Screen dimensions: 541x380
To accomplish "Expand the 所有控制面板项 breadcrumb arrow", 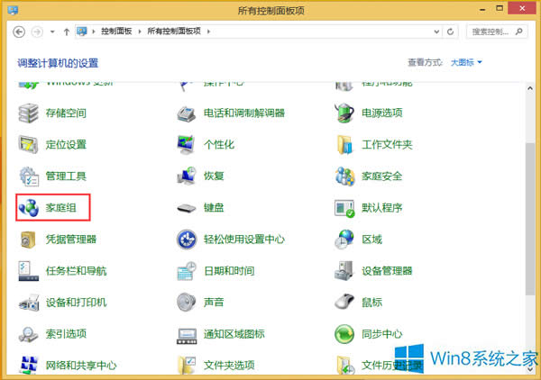I will (209, 32).
